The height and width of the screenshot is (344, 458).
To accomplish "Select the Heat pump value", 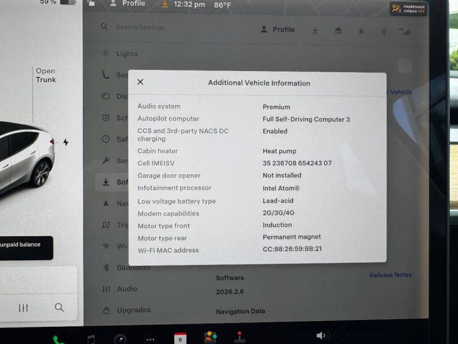I will click(279, 151).
